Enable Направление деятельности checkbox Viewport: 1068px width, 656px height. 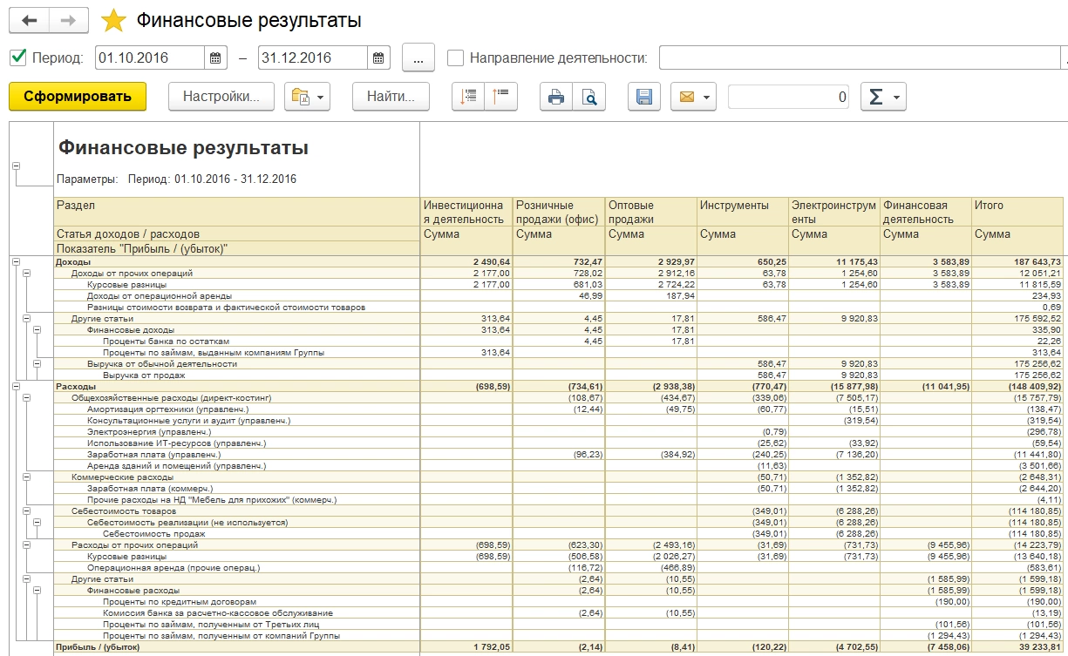(455, 58)
